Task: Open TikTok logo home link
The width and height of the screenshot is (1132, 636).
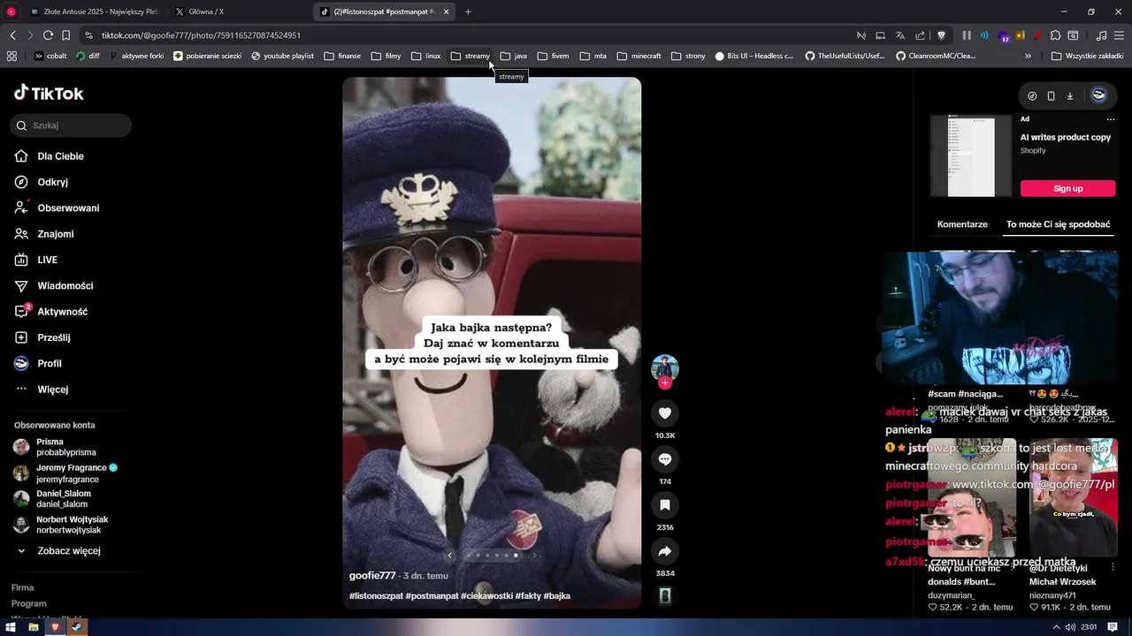Action: 49,94
